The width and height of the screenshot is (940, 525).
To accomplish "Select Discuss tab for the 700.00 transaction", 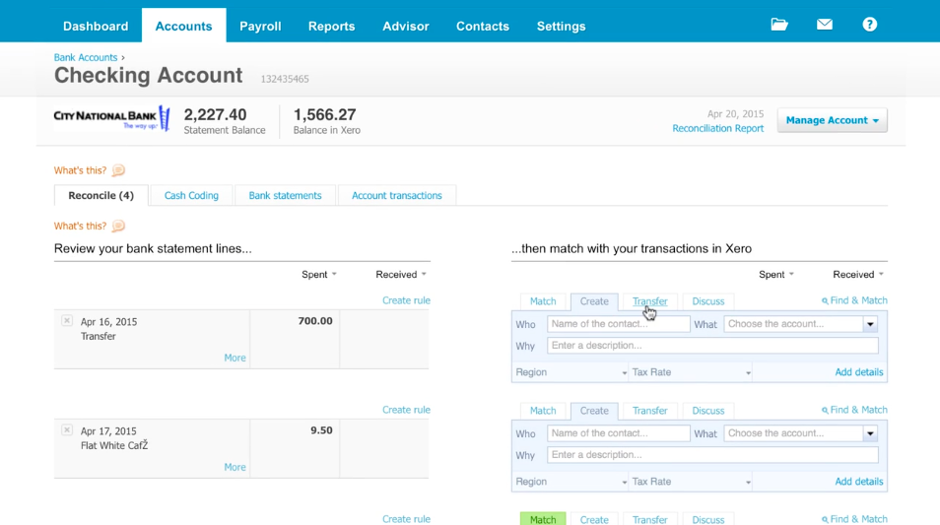I will (708, 301).
